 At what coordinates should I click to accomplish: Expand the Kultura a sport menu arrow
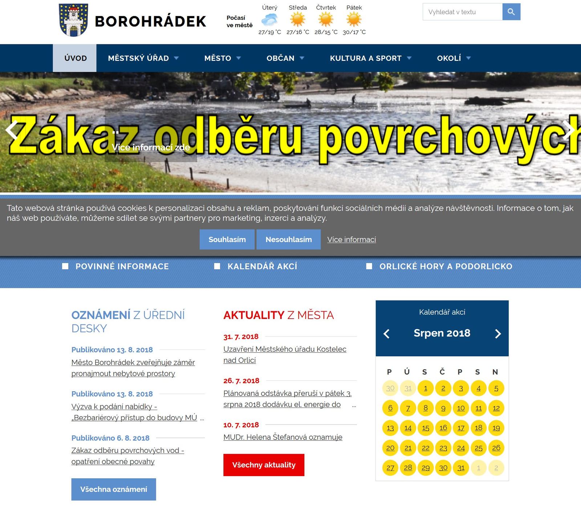click(409, 58)
